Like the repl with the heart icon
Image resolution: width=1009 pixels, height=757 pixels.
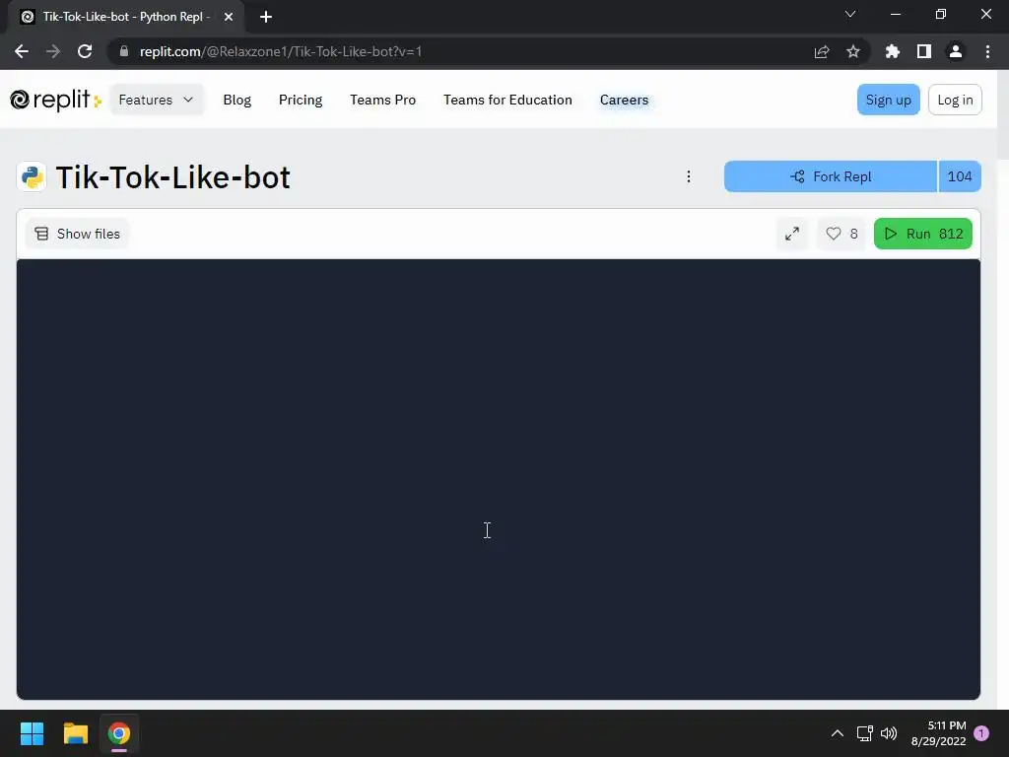click(841, 234)
